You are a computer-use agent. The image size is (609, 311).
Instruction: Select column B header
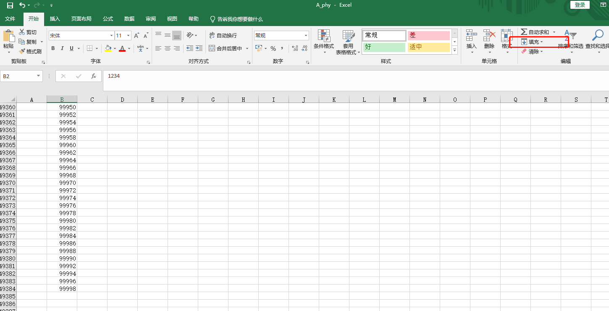(62, 100)
